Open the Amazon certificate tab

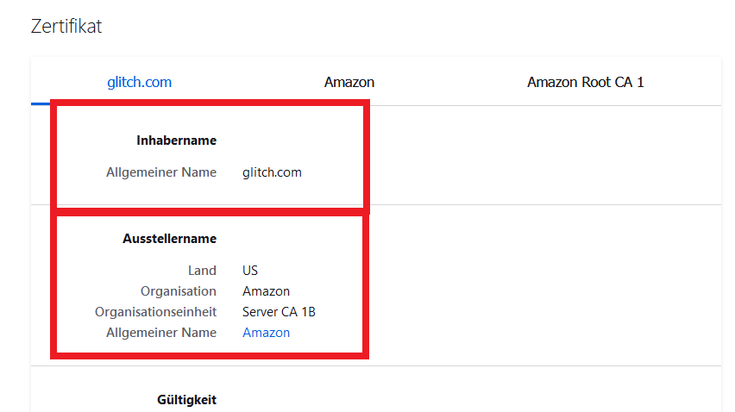349,83
